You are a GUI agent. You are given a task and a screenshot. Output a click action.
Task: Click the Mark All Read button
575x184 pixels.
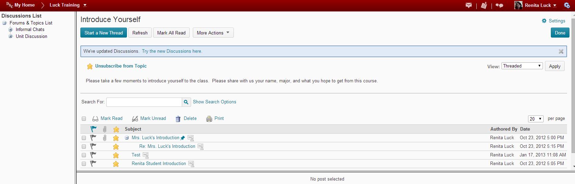pyautogui.click(x=171, y=33)
